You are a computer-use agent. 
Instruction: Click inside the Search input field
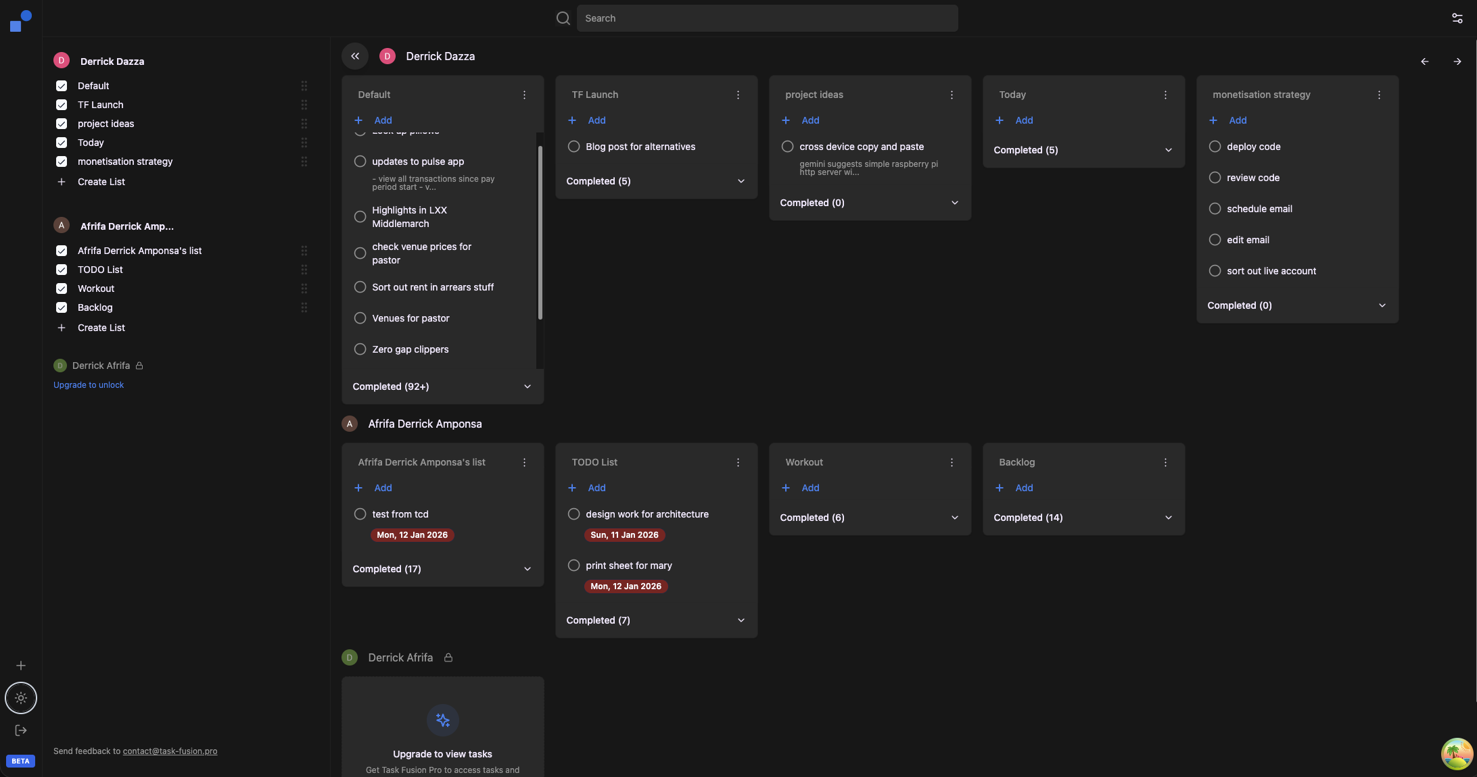(767, 18)
